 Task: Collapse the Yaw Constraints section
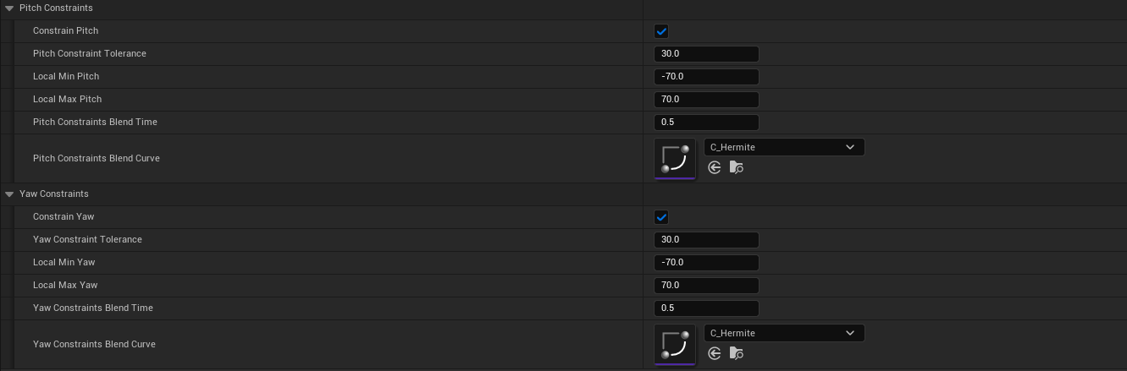pyautogui.click(x=9, y=194)
